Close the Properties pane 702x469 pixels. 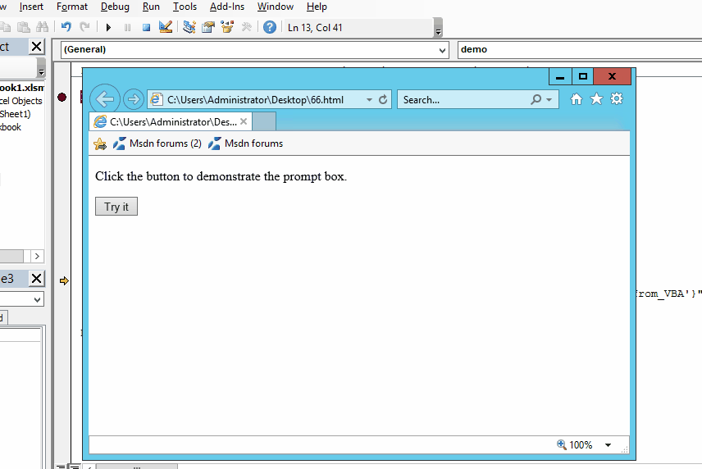click(x=36, y=279)
